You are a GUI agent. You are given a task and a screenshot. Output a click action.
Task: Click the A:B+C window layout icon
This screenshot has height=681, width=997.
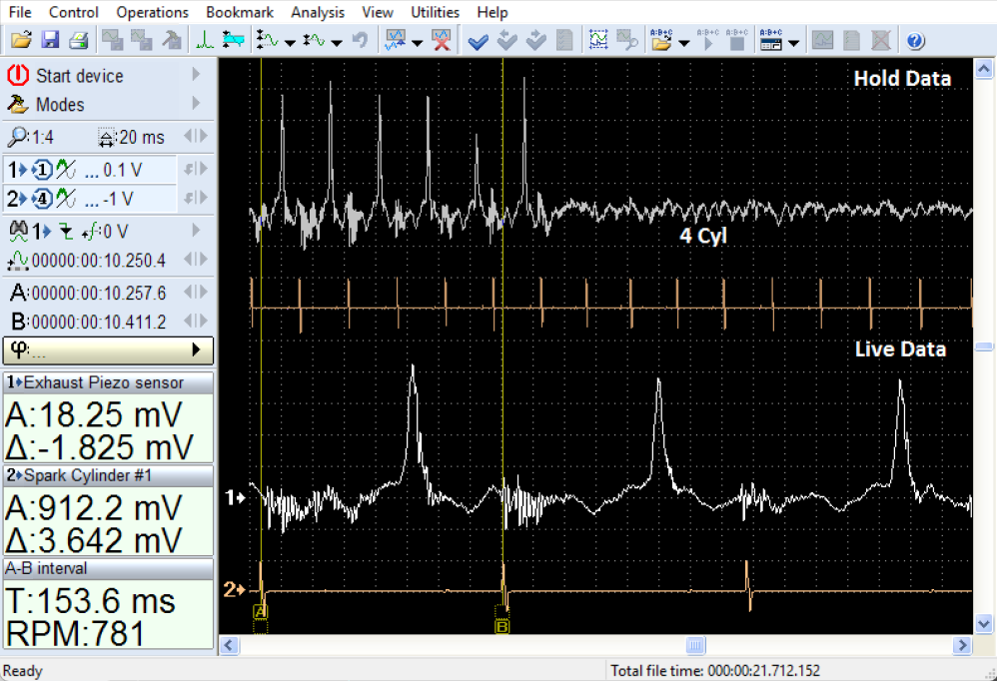(x=770, y=40)
